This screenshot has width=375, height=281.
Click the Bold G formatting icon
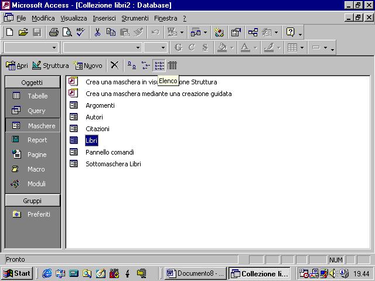[178, 47]
